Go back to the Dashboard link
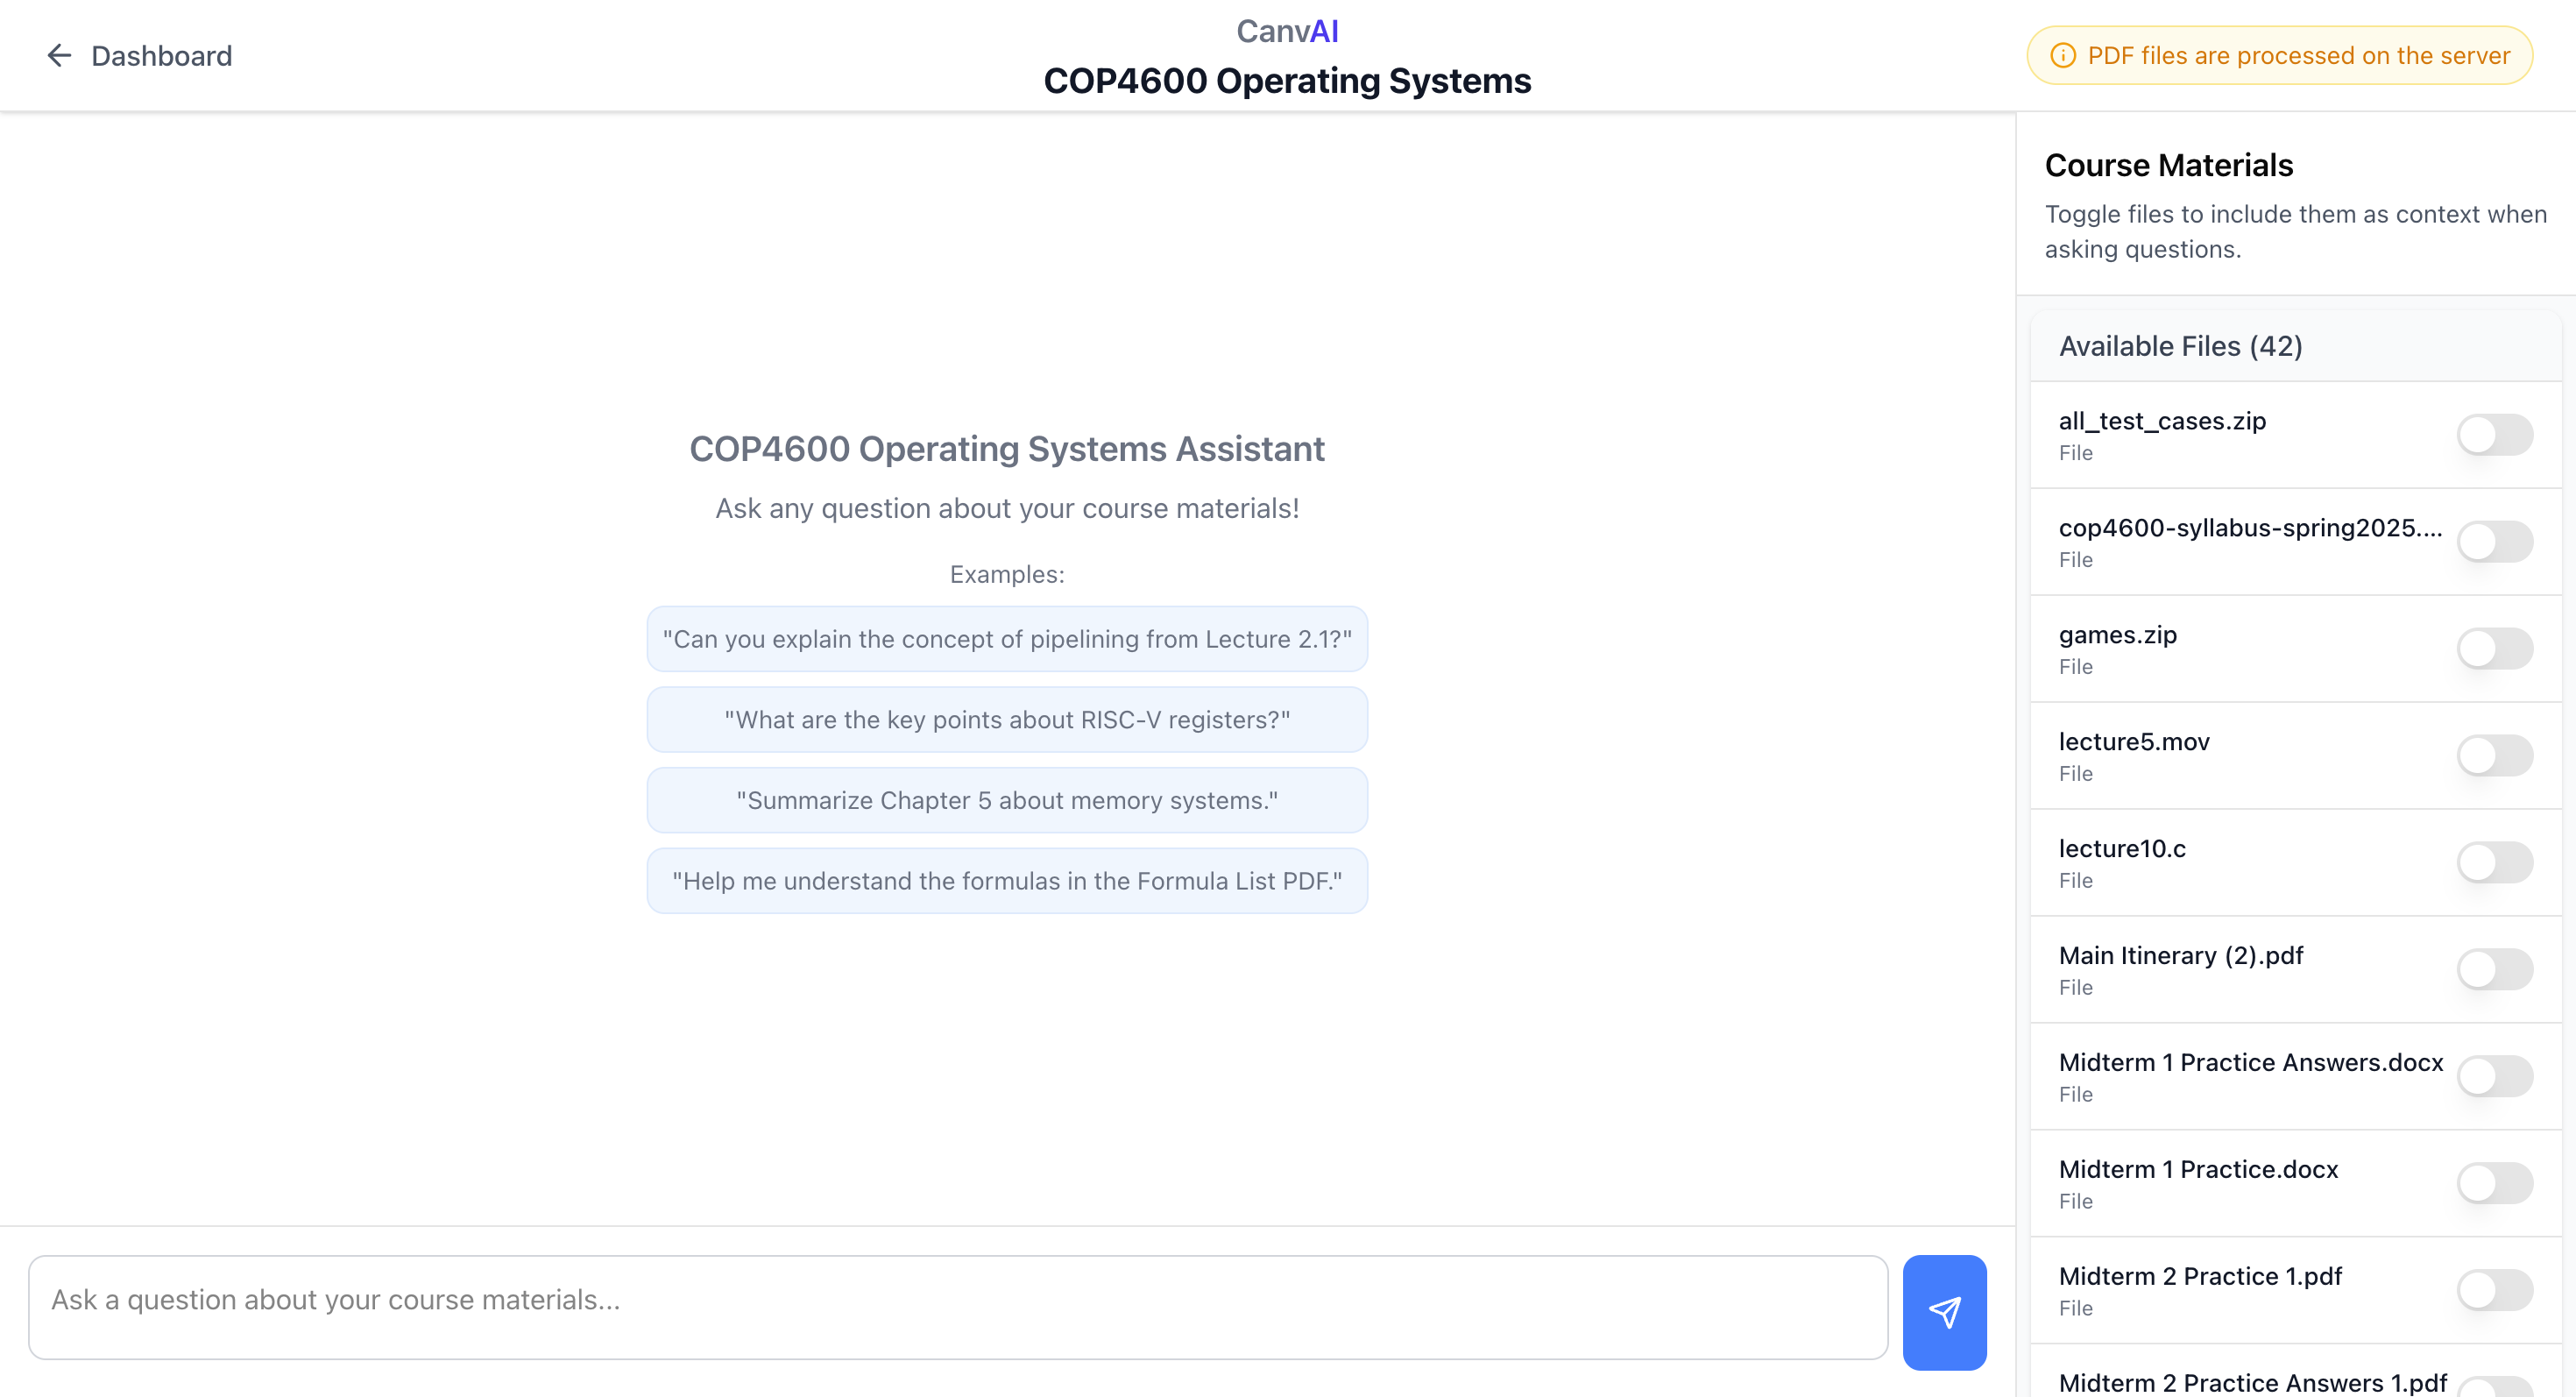Screen dimensions: 2576x1397 (x=161, y=56)
